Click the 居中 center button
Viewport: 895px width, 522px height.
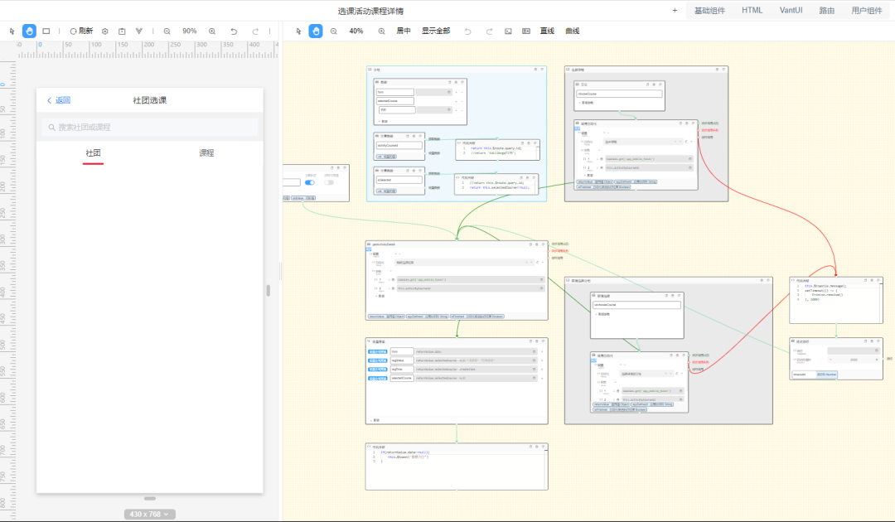coord(404,31)
